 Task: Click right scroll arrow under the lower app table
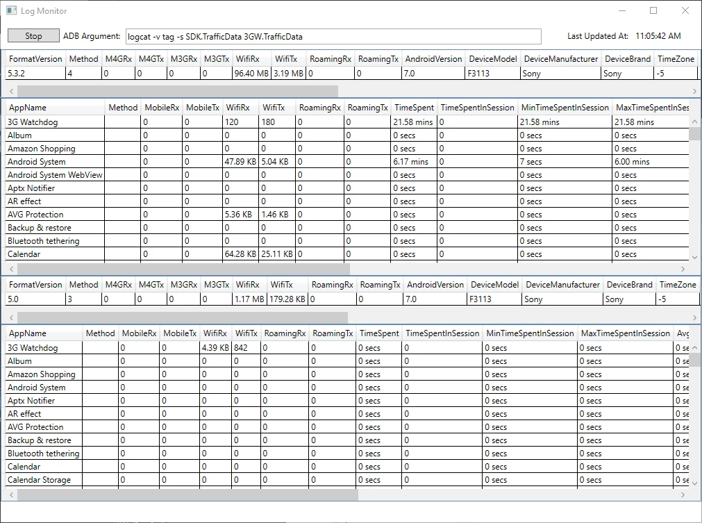(683, 495)
